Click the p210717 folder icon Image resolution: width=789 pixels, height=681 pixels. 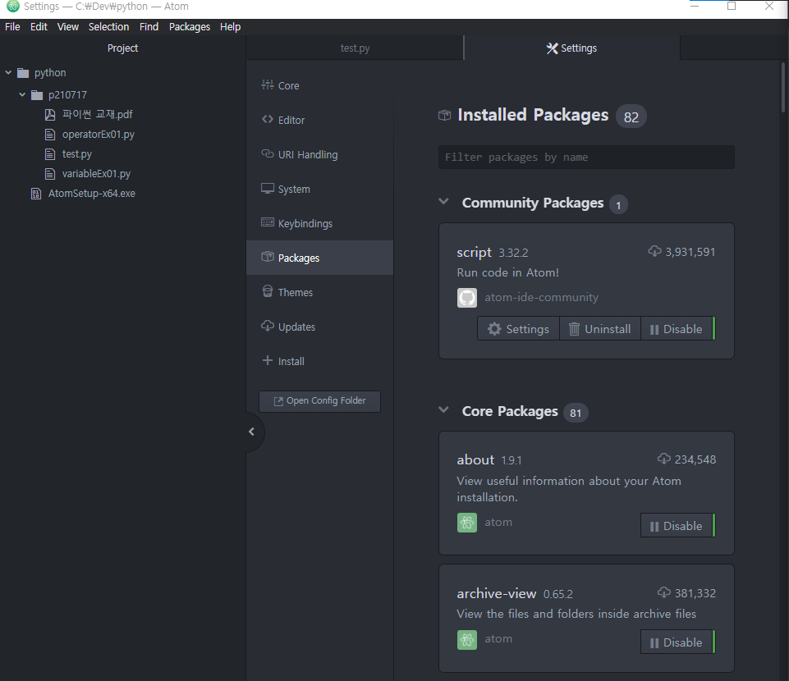(x=37, y=95)
